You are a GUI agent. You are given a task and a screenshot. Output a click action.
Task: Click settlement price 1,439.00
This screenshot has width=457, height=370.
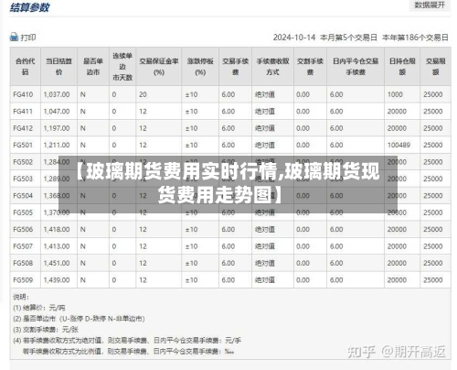(57, 280)
